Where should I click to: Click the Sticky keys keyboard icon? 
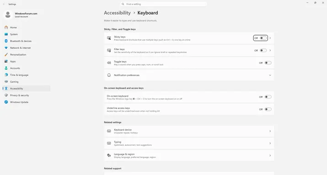109,38
